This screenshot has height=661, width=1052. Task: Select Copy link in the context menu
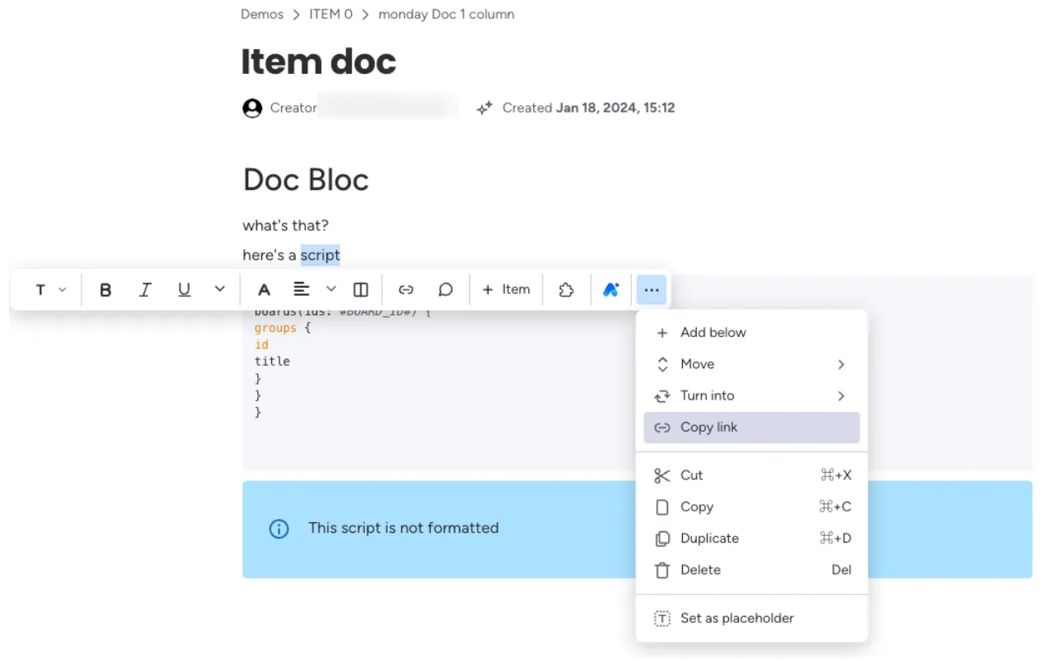click(751, 428)
